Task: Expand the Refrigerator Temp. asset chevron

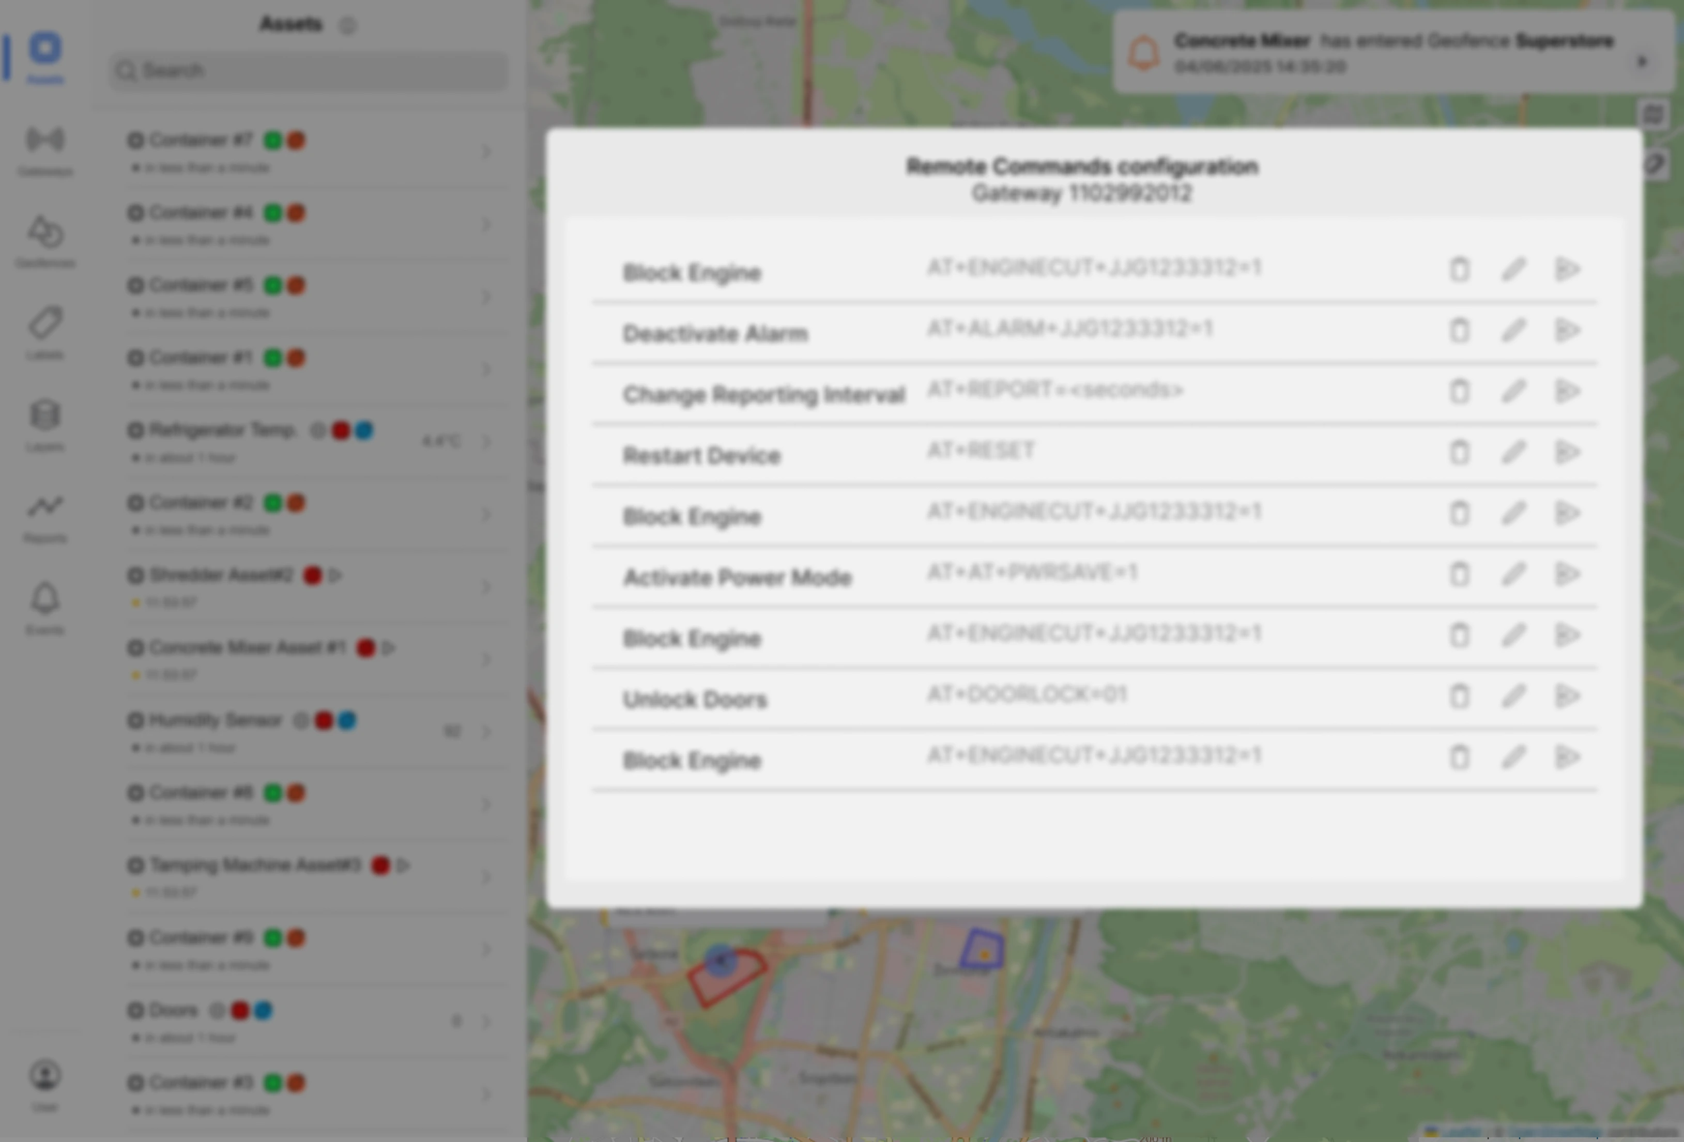Action: (x=486, y=441)
